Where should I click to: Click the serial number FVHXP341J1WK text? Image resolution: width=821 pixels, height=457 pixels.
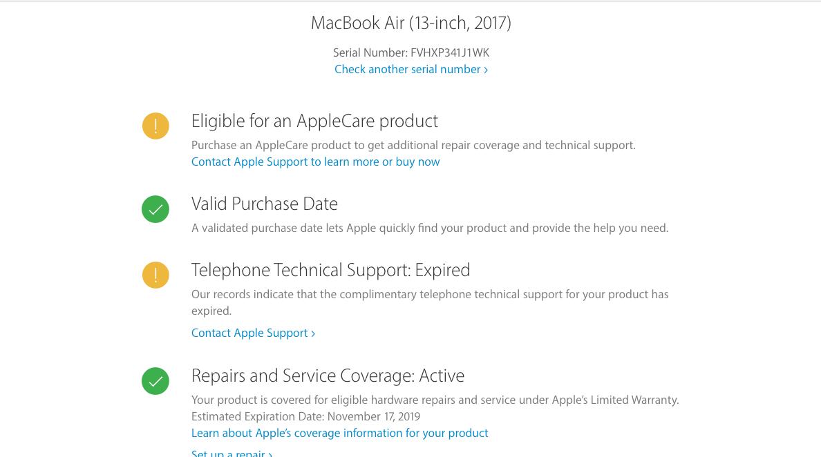[x=450, y=53]
